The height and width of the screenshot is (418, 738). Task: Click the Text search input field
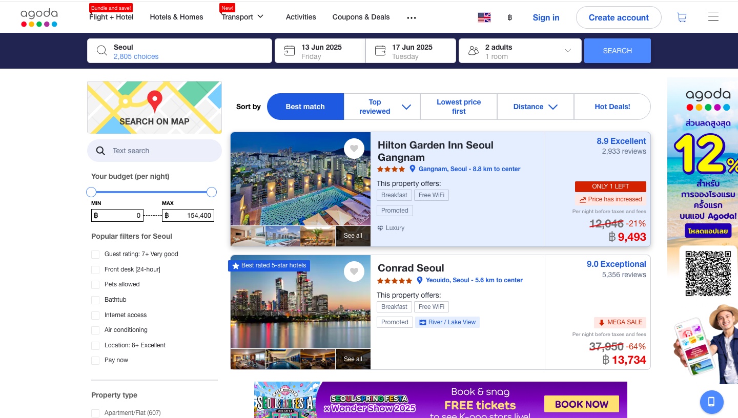[159, 151]
